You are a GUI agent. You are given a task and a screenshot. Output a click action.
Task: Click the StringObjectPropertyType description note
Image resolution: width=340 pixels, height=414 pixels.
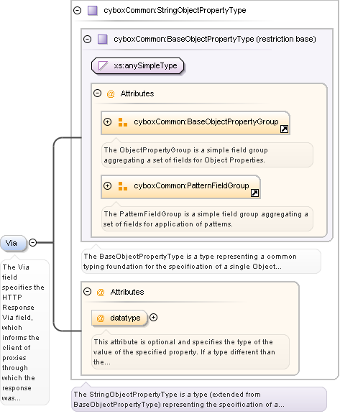coord(199,399)
